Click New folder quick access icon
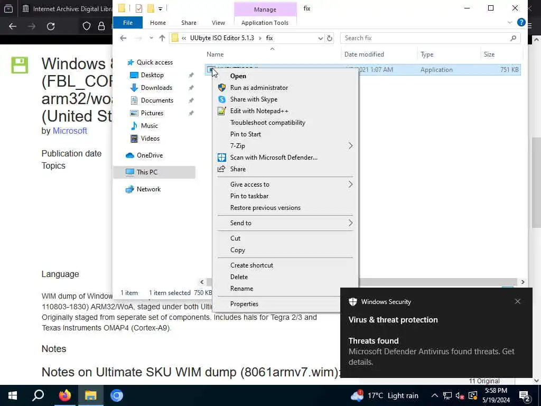Viewport: 541px width, 406px height. [x=151, y=8]
